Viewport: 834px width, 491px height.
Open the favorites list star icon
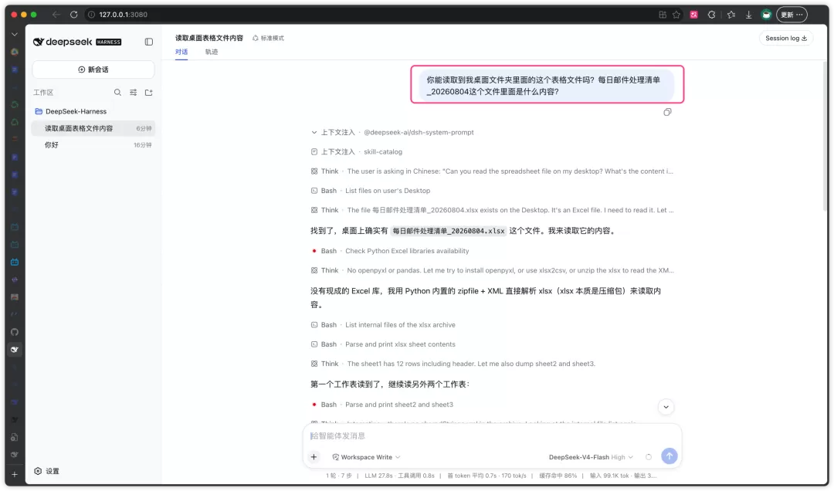pos(731,15)
